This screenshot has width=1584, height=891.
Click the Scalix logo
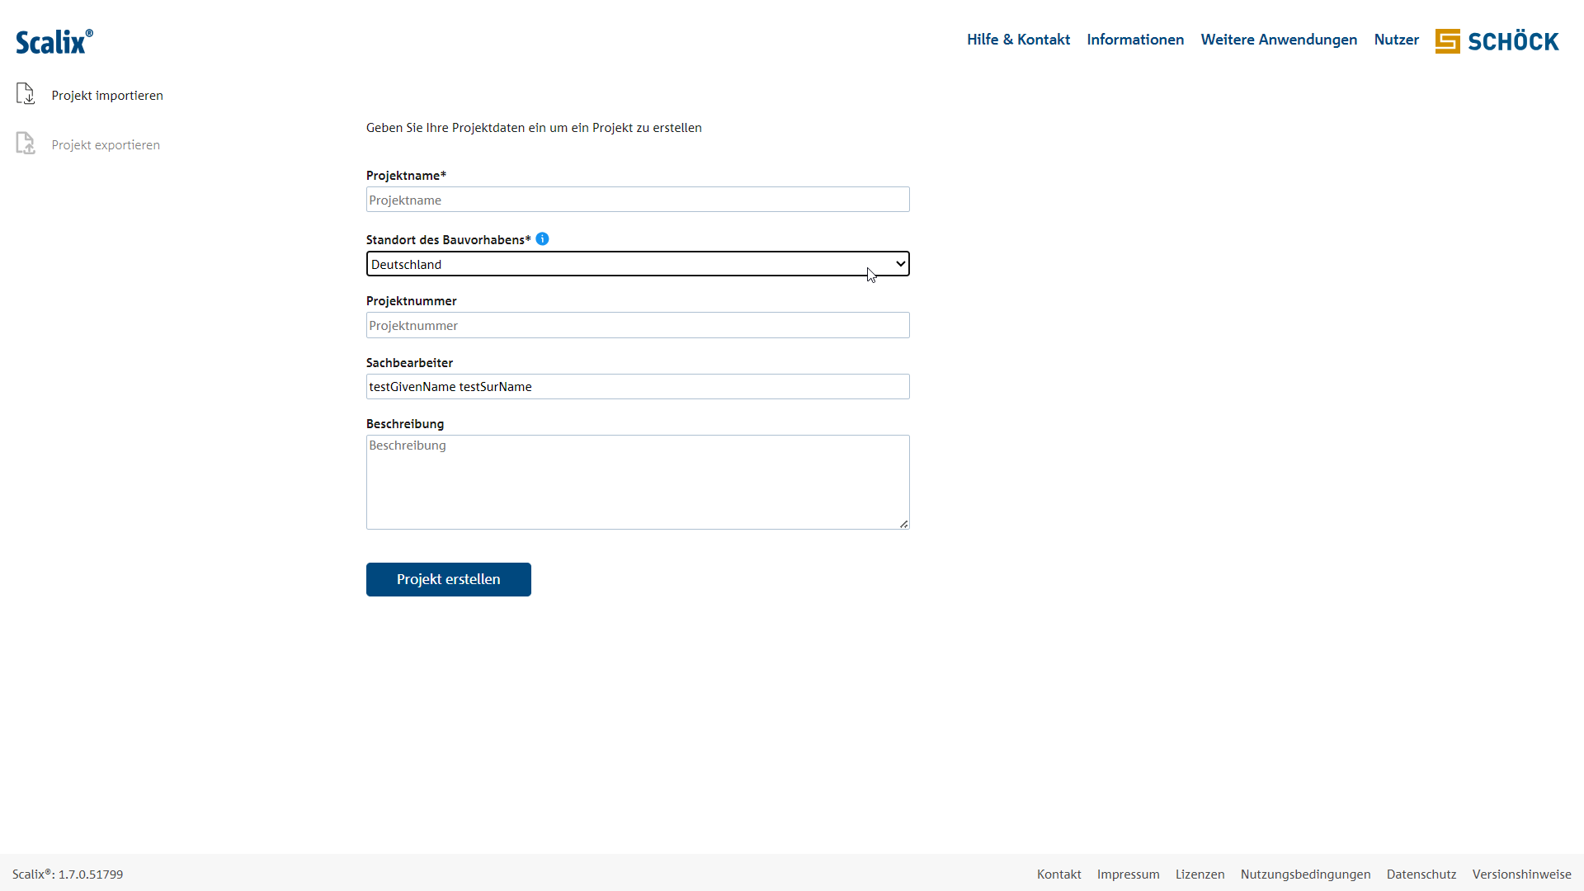tap(54, 42)
